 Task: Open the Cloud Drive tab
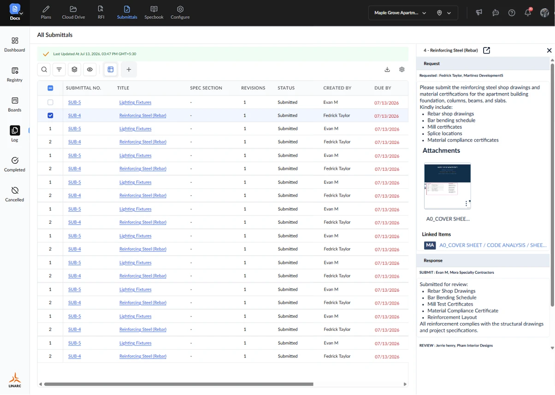[x=73, y=12]
